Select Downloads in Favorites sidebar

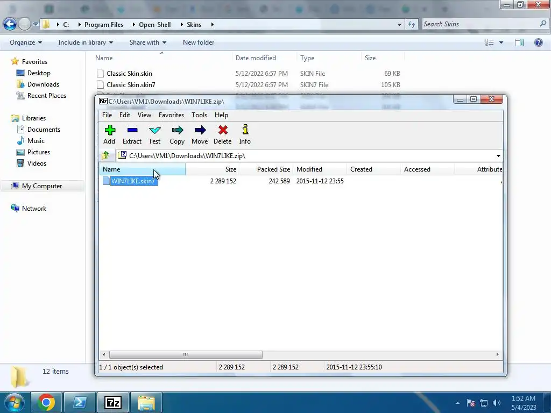pos(43,84)
